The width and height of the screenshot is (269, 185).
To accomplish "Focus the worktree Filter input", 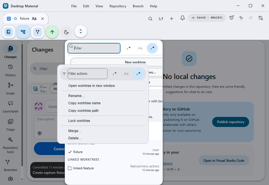I will click(94, 48).
